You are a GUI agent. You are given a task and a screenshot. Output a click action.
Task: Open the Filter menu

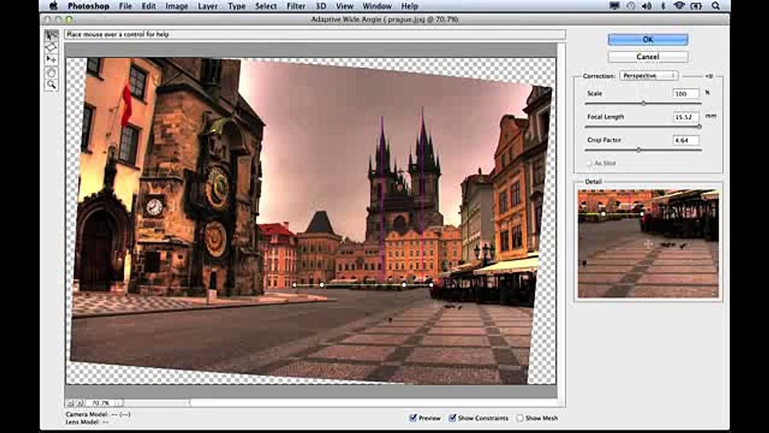296,6
